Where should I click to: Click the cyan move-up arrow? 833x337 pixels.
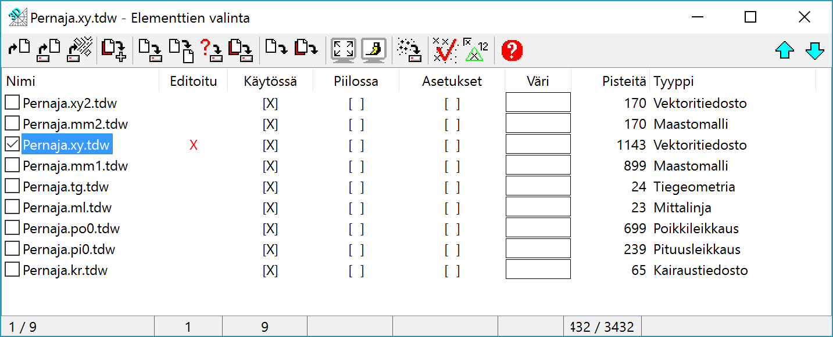785,50
